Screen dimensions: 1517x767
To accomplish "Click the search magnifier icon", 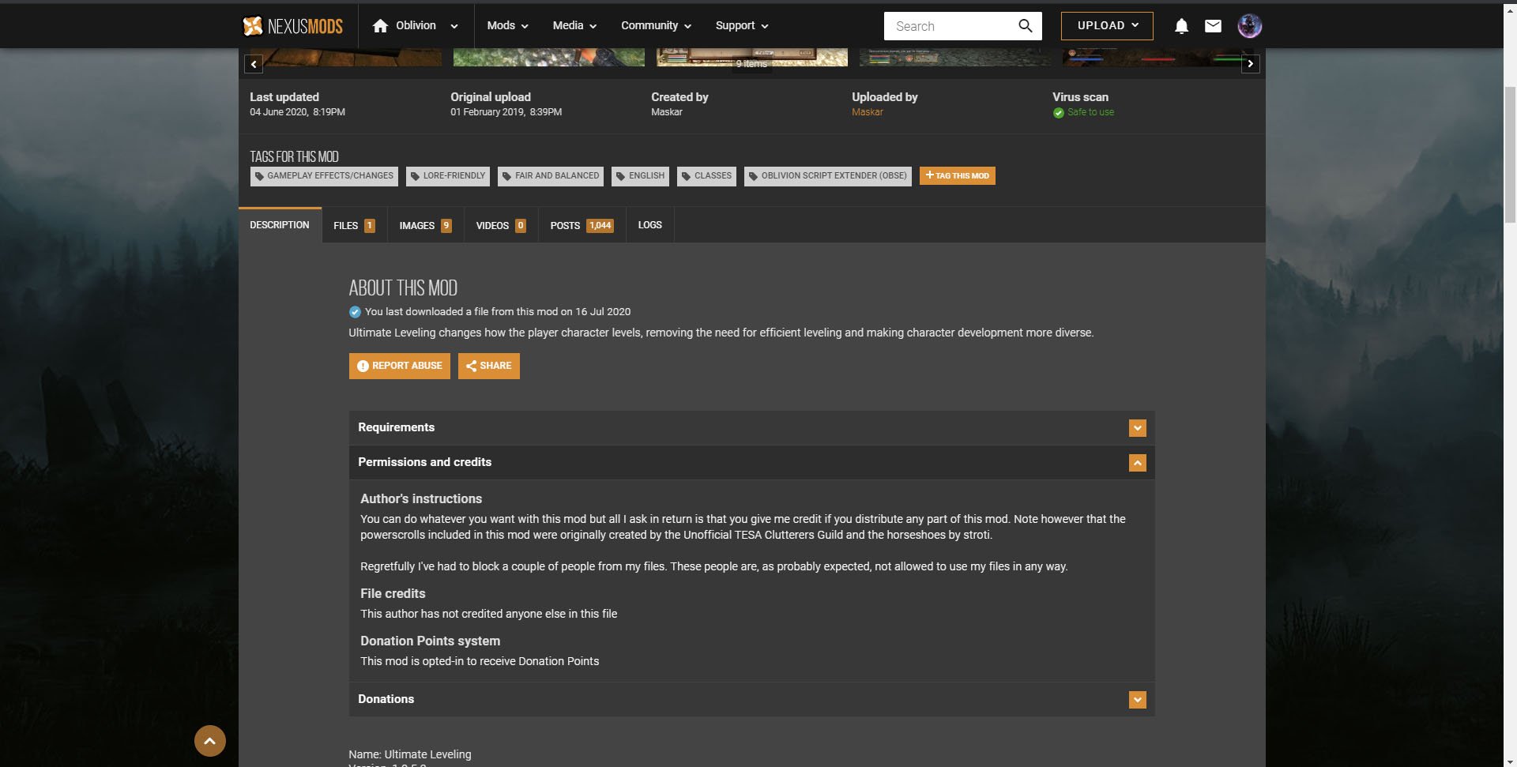I will coord(1025,26).
